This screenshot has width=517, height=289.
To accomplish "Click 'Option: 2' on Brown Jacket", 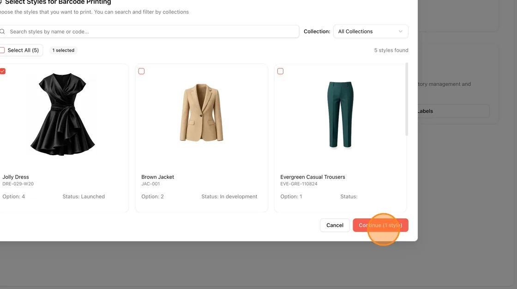I will coord(152,196).
